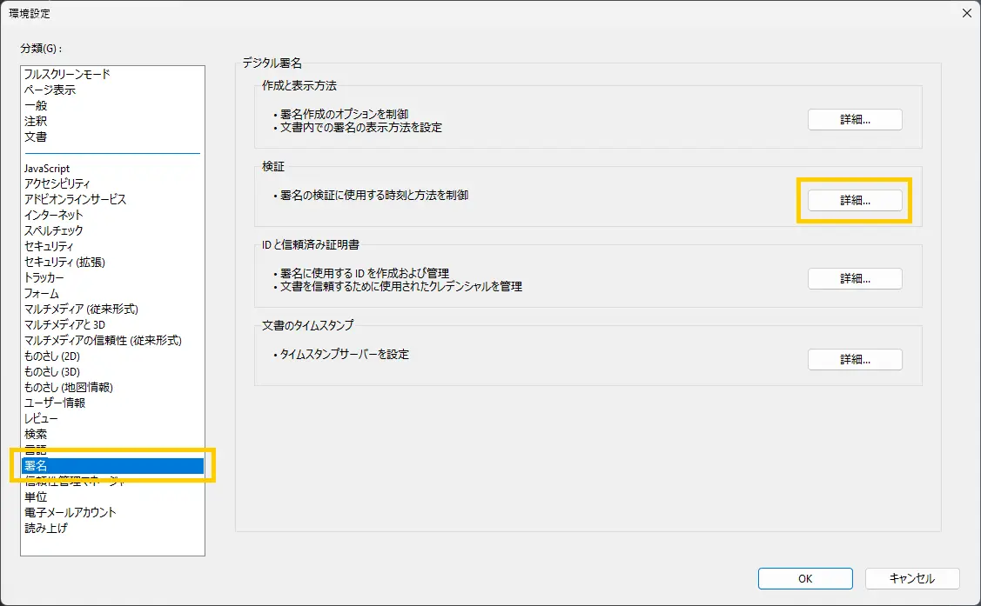Viewport: 981px width, 606px height.
Task: Select JavaScript category
Action: [47, 169]
